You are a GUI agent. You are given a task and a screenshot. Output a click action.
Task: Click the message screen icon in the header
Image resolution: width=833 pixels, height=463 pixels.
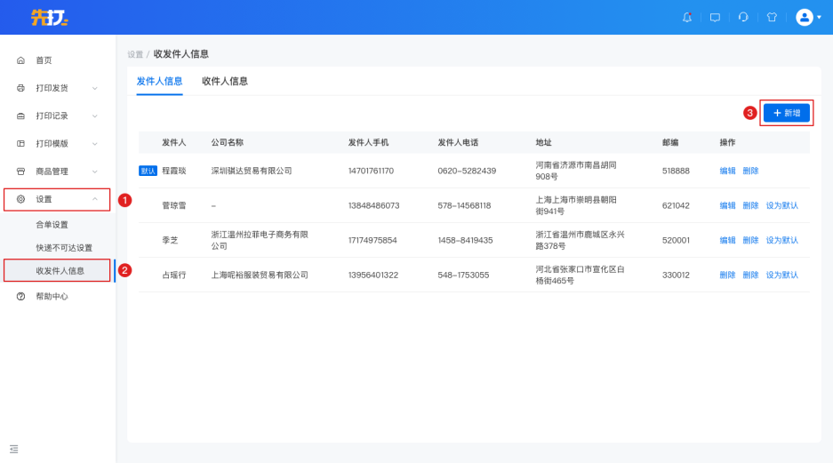coord(715,17)
